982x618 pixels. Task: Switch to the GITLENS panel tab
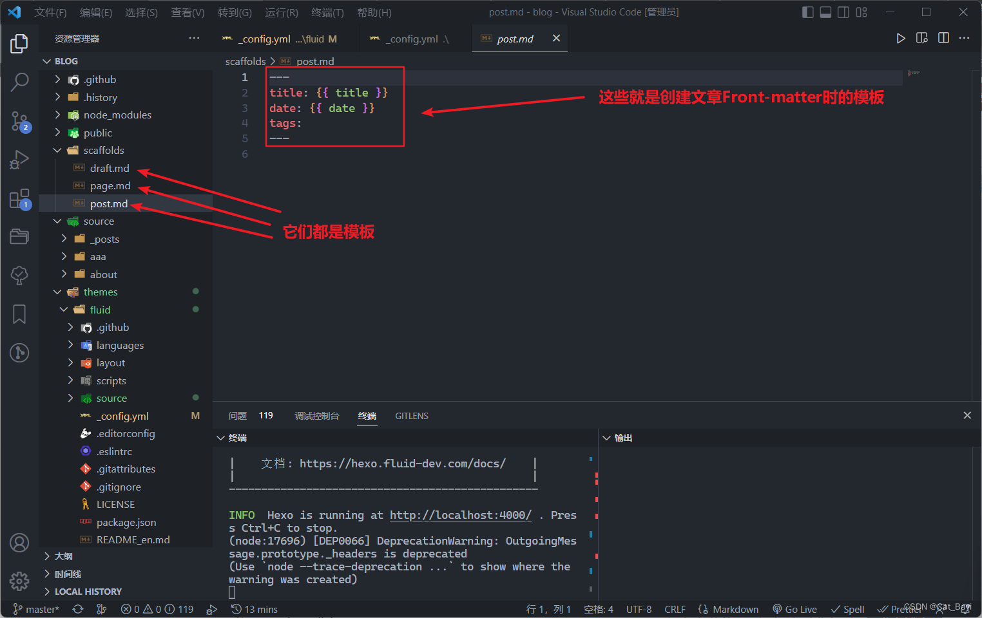[412, 416]
